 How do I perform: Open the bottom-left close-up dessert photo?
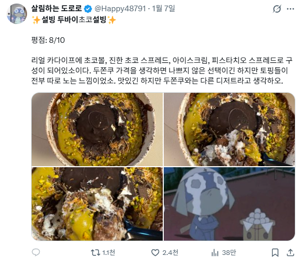click(x=97, y=204)
